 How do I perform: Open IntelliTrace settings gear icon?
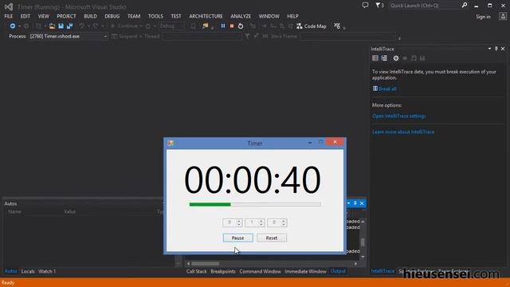[x=396, y=58]
